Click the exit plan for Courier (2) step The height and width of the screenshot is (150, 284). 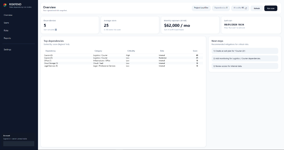[x=245, y=51]
